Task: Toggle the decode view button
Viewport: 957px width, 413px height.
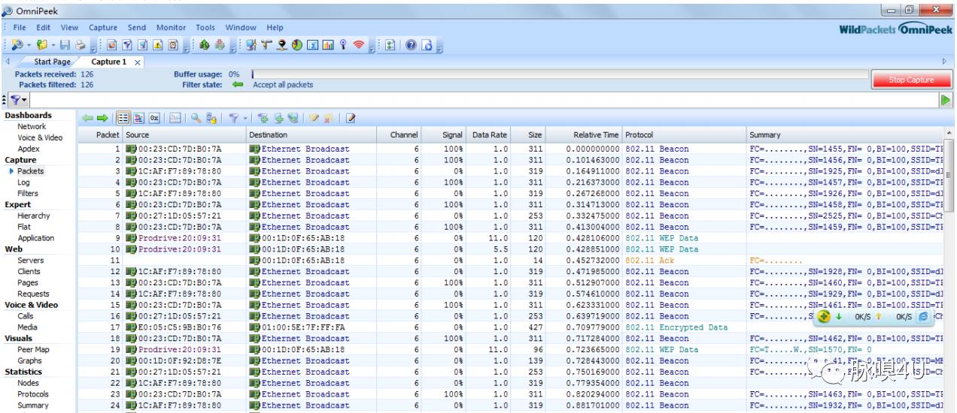Action: pyautogui.click(x=138, y=118)
